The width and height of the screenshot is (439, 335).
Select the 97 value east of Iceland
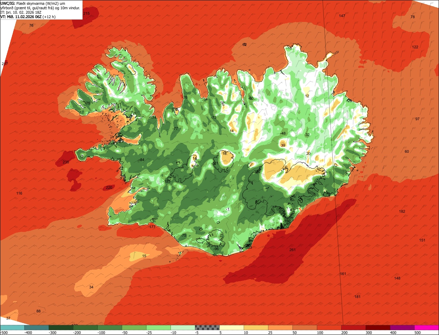pyautogui.click(x=417, y=119)
